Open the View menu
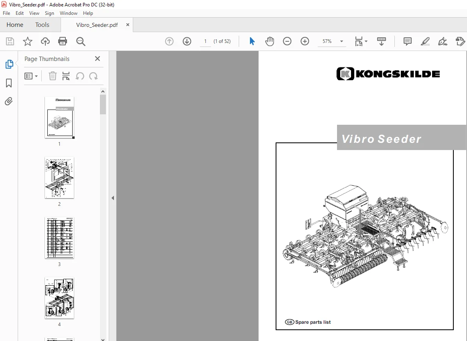This screenshot has width=467, height=341. (34, 13)
